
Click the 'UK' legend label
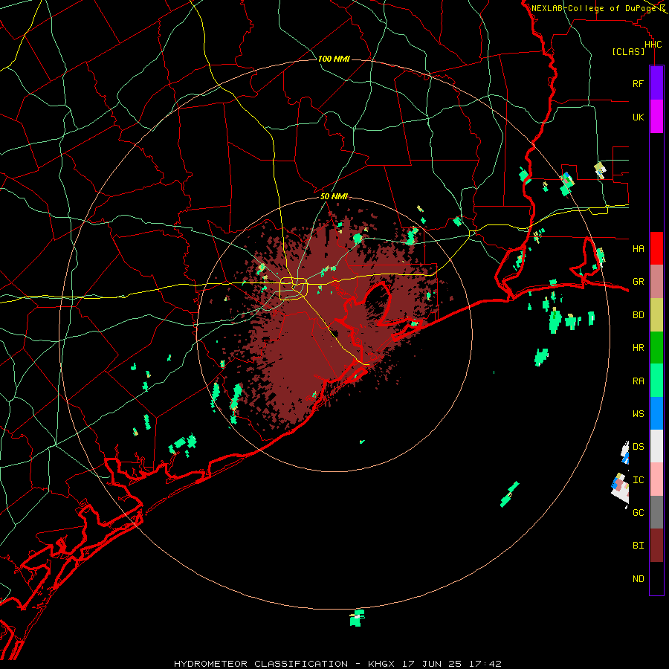click(x=638, y=117)
